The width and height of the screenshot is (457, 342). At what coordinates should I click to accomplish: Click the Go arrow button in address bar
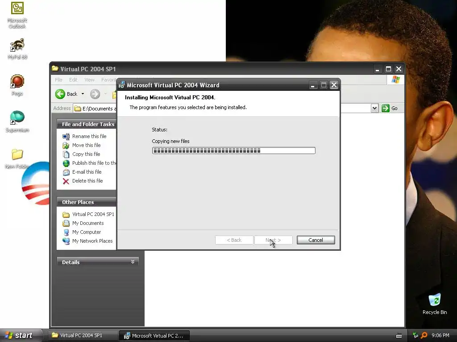(385, 108)
